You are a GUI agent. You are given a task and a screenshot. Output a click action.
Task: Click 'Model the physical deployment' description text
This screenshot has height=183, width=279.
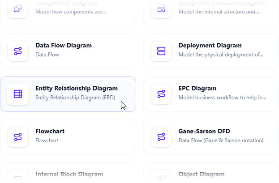click(221, 55)
